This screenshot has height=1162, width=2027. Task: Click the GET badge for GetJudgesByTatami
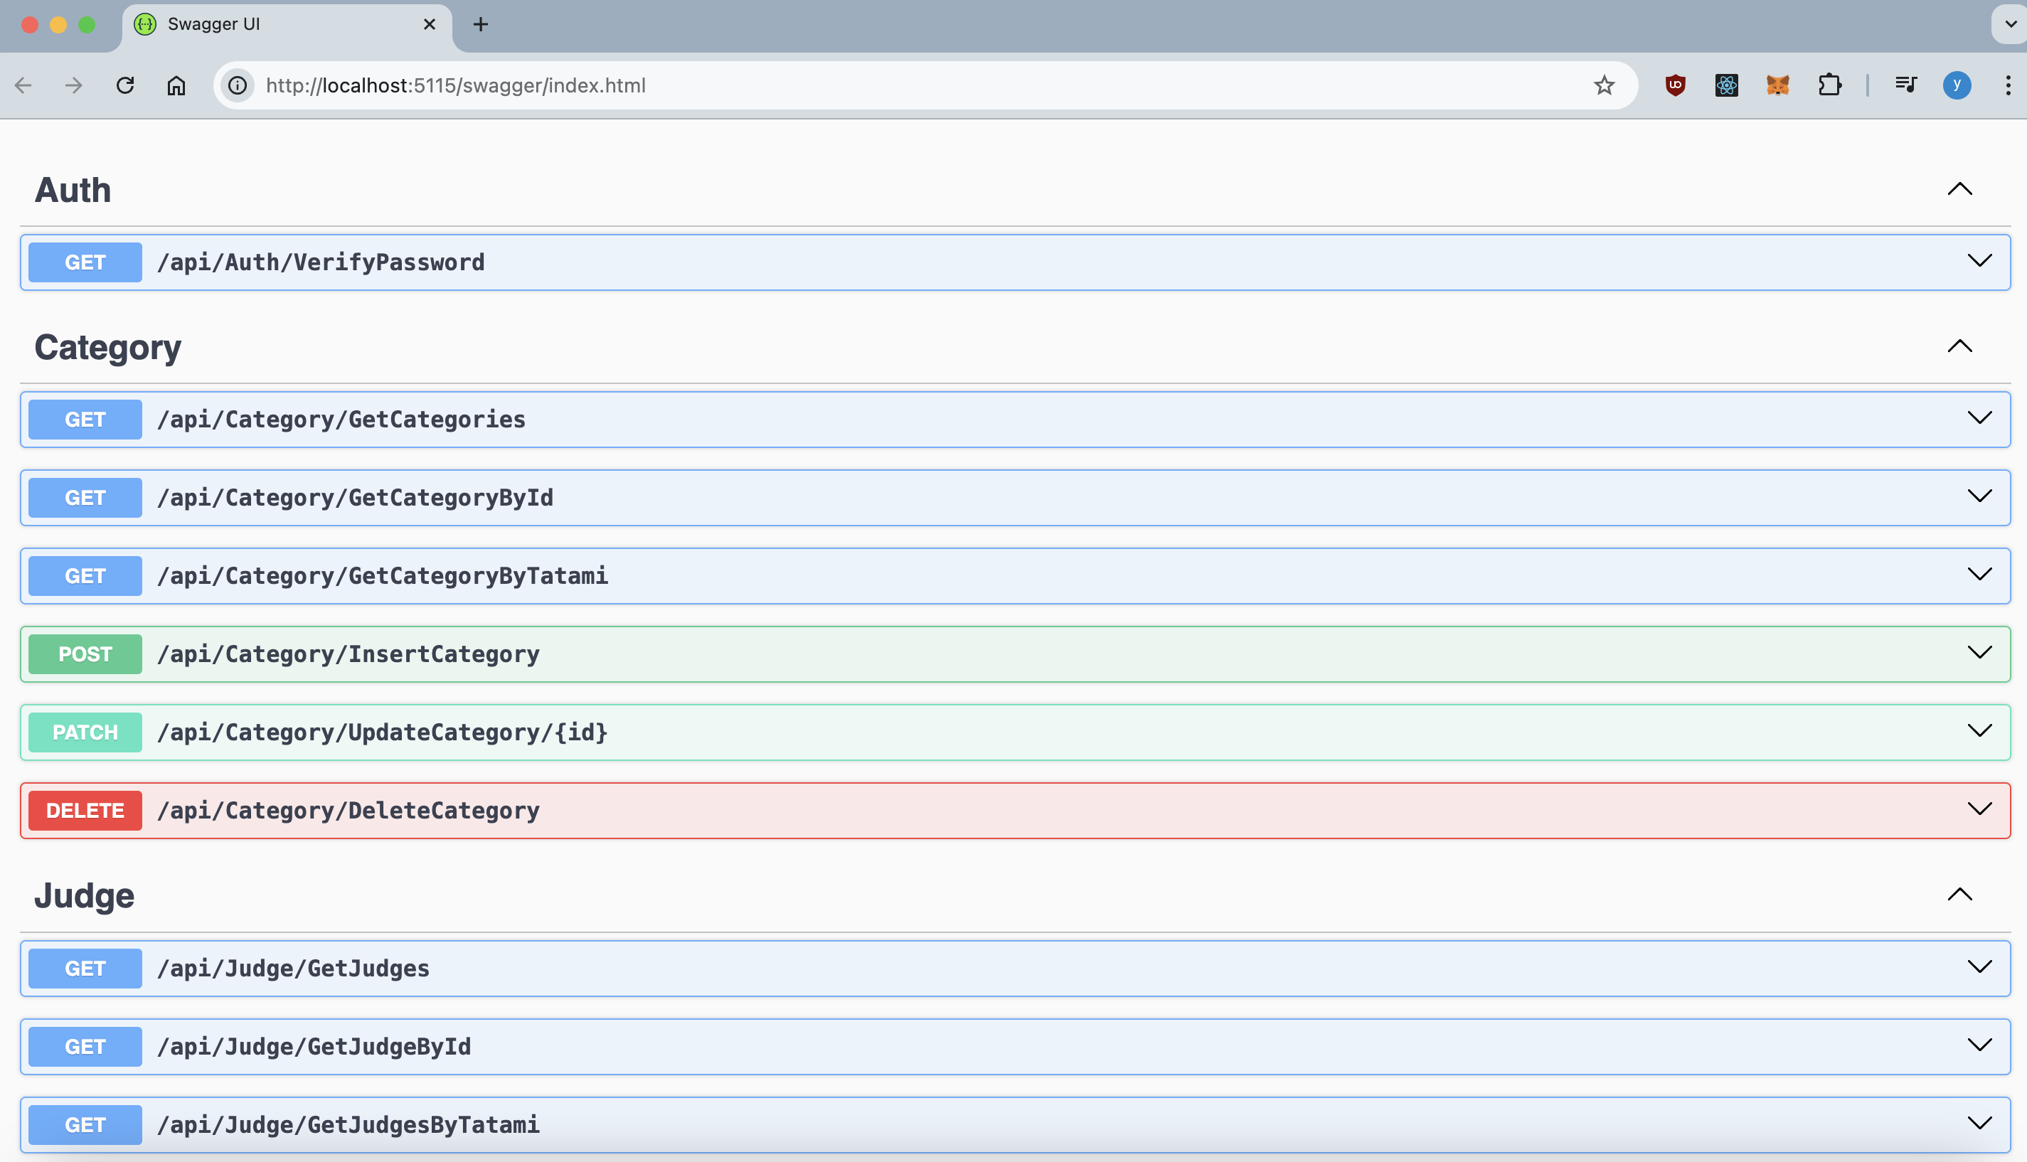pos(85,1125)
